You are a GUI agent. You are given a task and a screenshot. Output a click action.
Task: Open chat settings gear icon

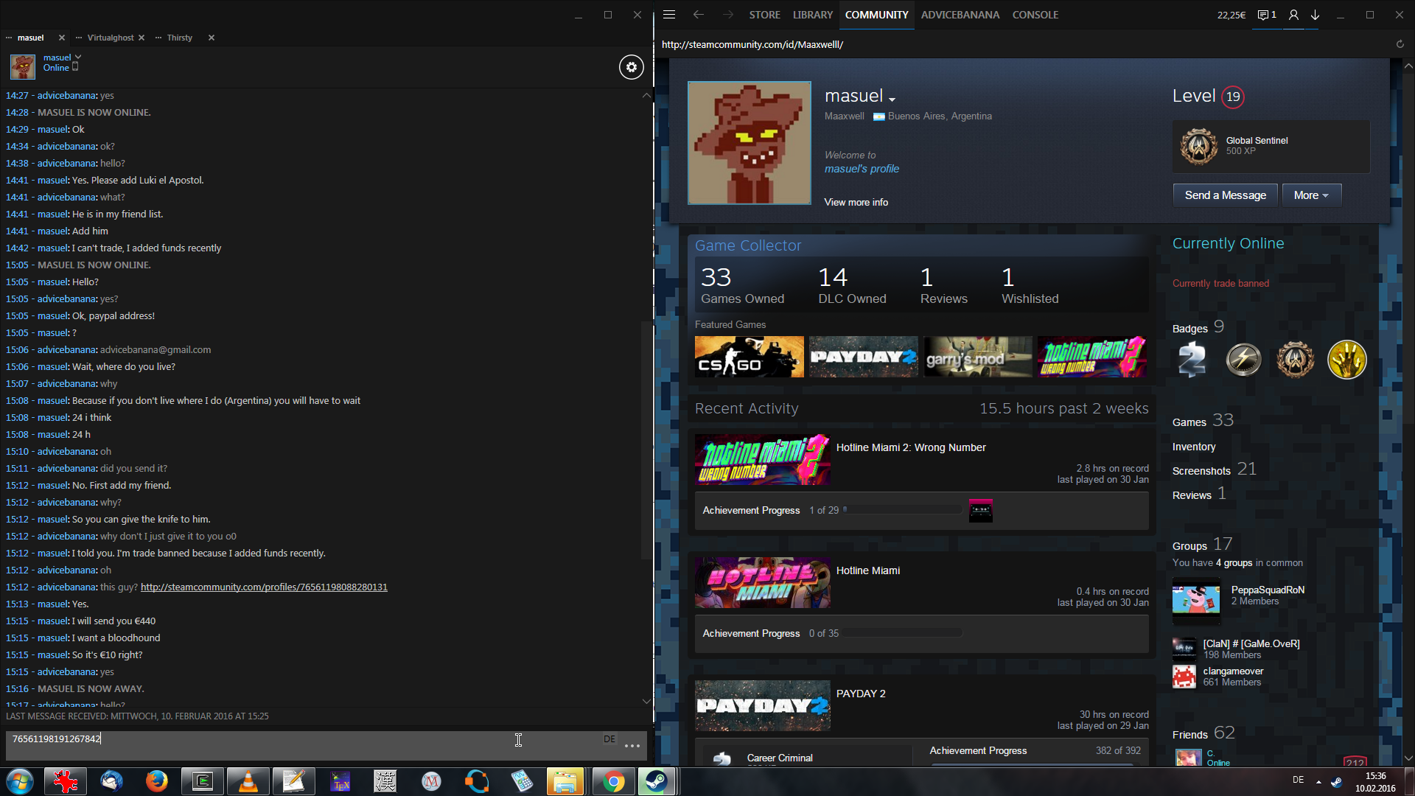[x=631, y=67]
